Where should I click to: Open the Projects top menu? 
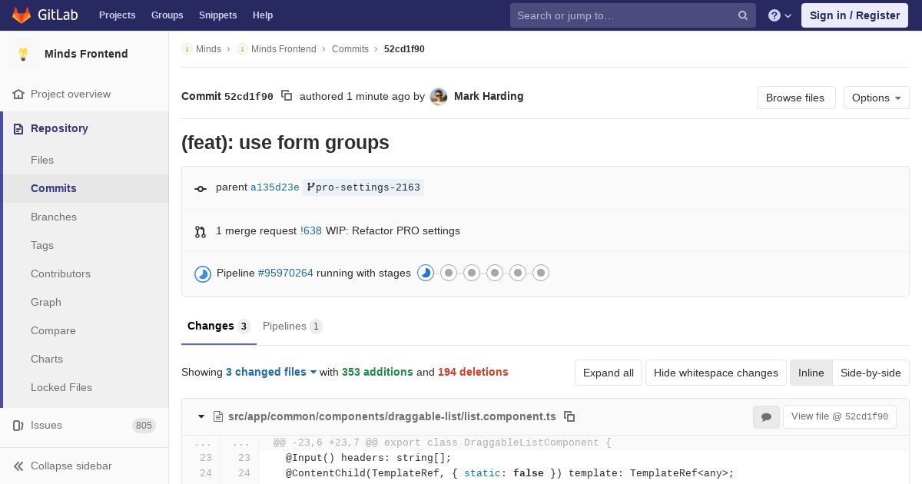[118, 15]
